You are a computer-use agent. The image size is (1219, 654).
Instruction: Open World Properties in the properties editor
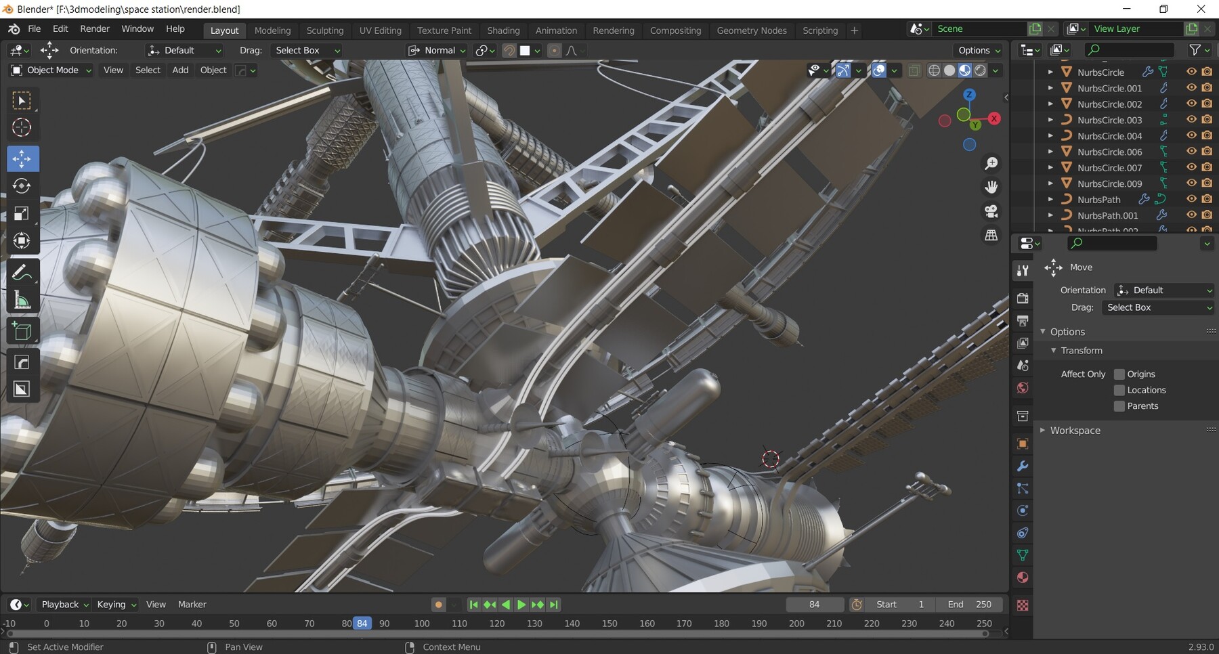point(1023,388)
